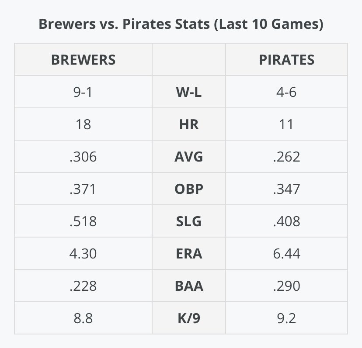The image size is (362, 348).
Task: Select the Pirates home run value 11
Action: (286, 124)
